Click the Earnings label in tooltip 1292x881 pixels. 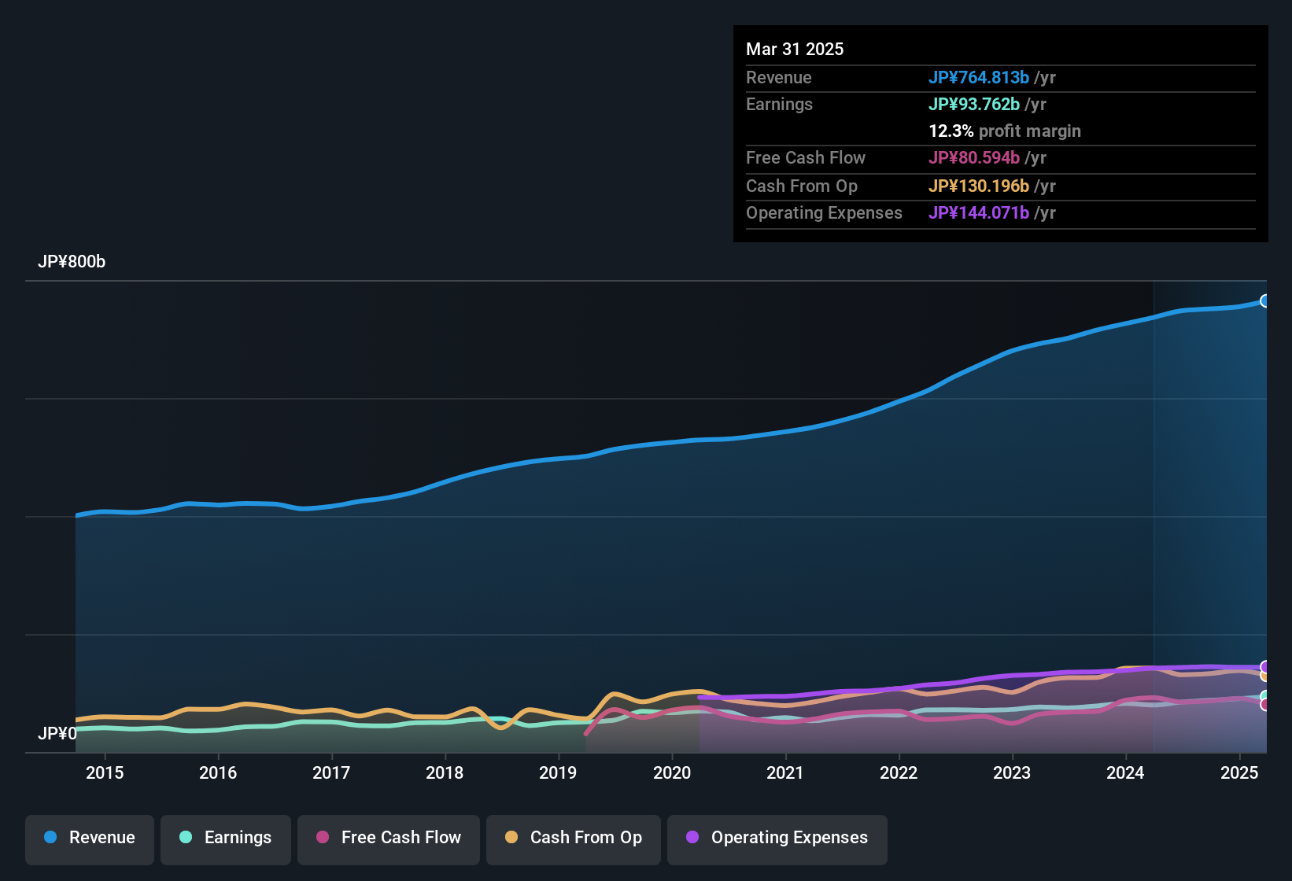pos(779,105)
